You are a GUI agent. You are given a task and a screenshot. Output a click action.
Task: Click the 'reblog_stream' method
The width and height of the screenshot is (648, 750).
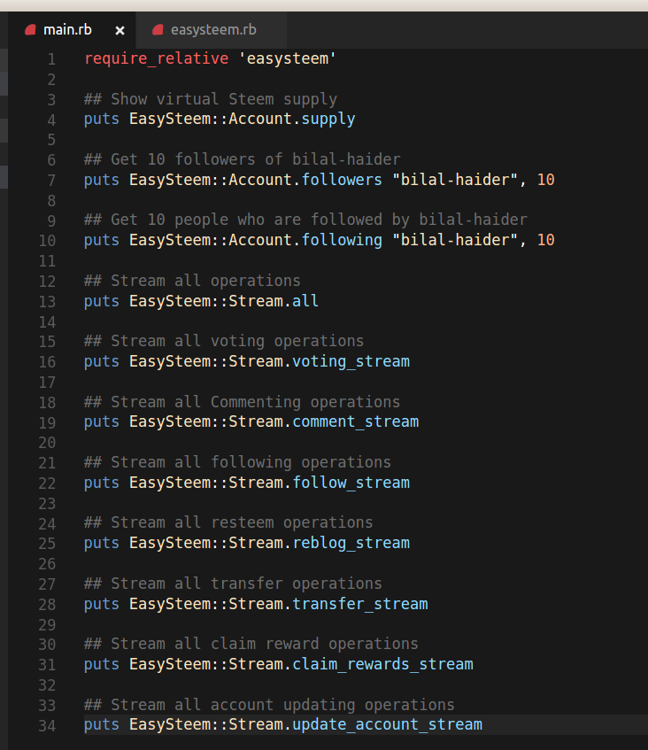(x=351, y=543)
